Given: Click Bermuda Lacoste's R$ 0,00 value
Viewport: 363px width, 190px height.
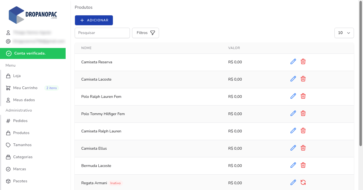Looking at the screenshot, I should tap(235, 166).
